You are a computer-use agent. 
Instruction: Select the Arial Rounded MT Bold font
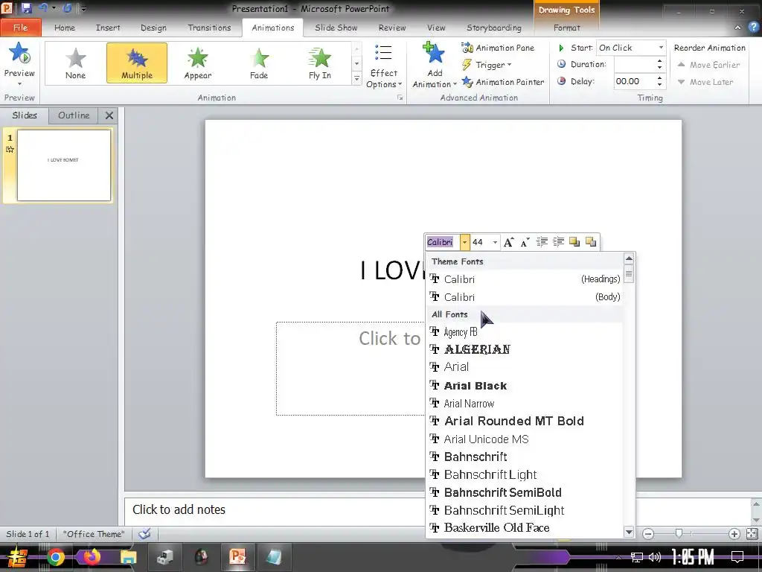tap(525, 422)
